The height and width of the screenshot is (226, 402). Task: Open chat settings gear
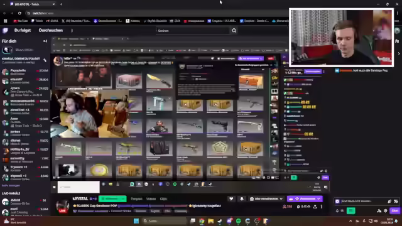pos(385,211)
